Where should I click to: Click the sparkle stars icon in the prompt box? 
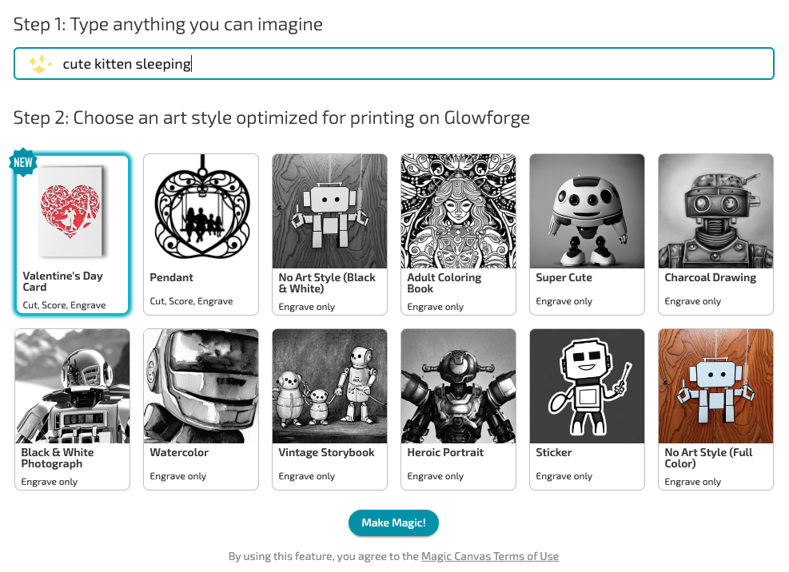pyautogui.click(x=40, y=64)
